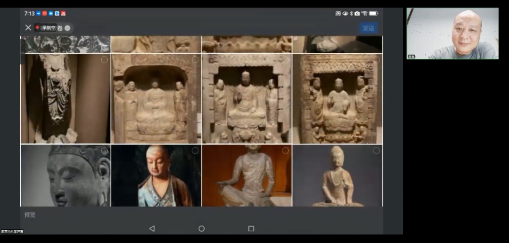
Task: Select the checkbox on the painted monk photo
Action: tap(195, 151)
